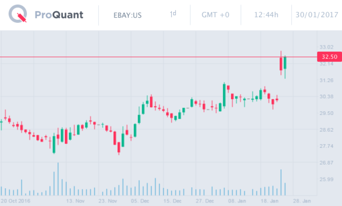Click the 25.99 price axis label

point(326,179)
